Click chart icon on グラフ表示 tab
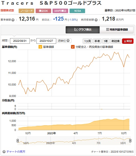 tap(76, 30)
